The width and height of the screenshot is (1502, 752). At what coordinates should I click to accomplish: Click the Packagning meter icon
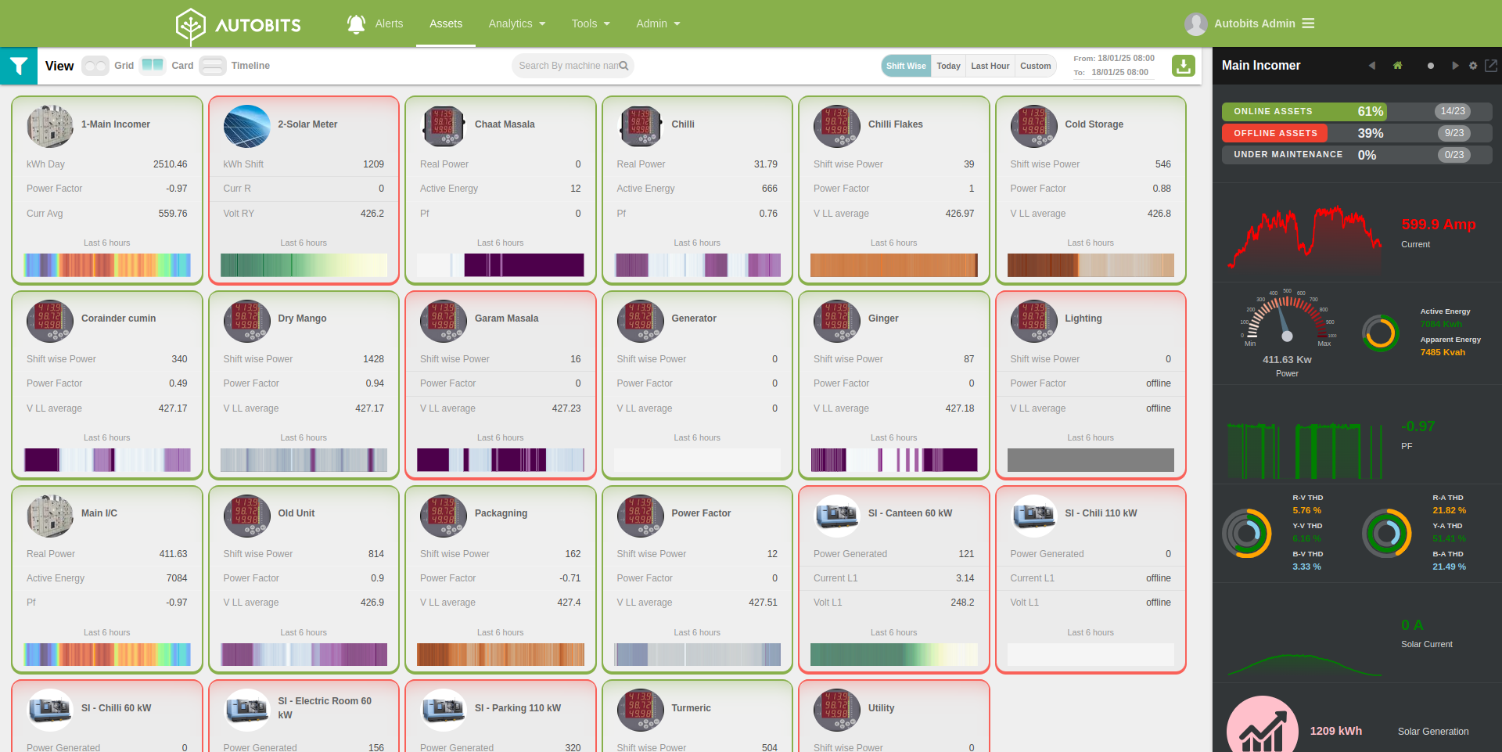coord(444,516)
